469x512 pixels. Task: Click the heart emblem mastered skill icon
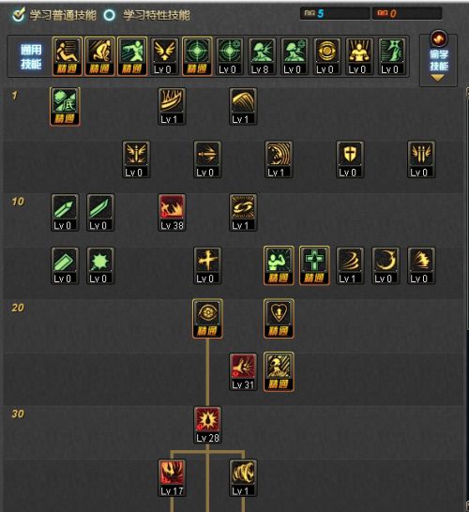(279, 319)
